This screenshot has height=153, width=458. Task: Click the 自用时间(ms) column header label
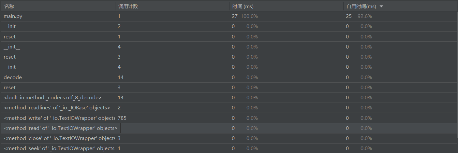[x=361, y=6]
